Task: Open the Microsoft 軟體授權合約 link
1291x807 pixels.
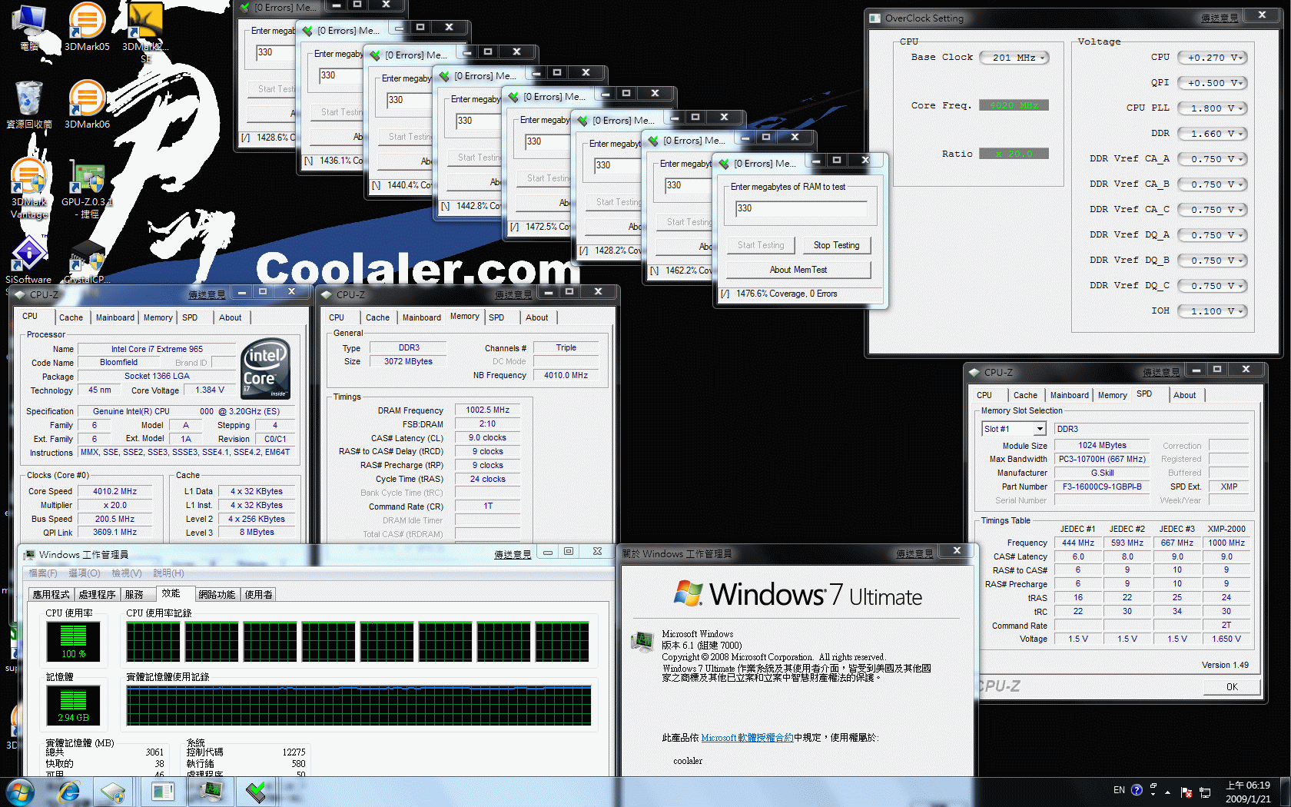Action: 747,738
